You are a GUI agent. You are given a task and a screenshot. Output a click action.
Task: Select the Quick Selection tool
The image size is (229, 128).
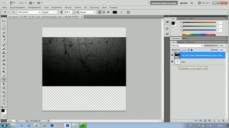point(4,33)
